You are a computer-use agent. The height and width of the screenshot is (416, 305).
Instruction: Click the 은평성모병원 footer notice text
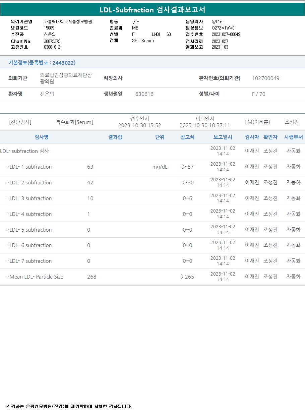coord(69,407)
